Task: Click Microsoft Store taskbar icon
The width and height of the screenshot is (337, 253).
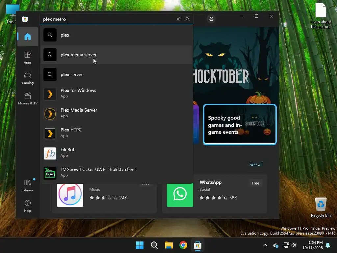Action: click(197, 245)
